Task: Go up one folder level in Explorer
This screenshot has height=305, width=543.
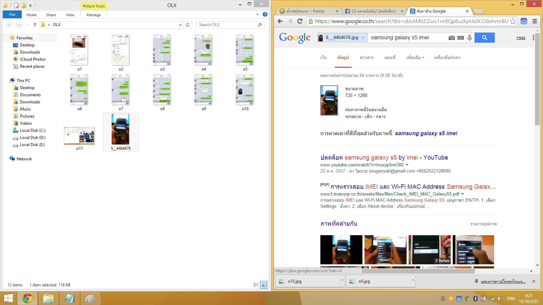Action: (x=35, y=25)
